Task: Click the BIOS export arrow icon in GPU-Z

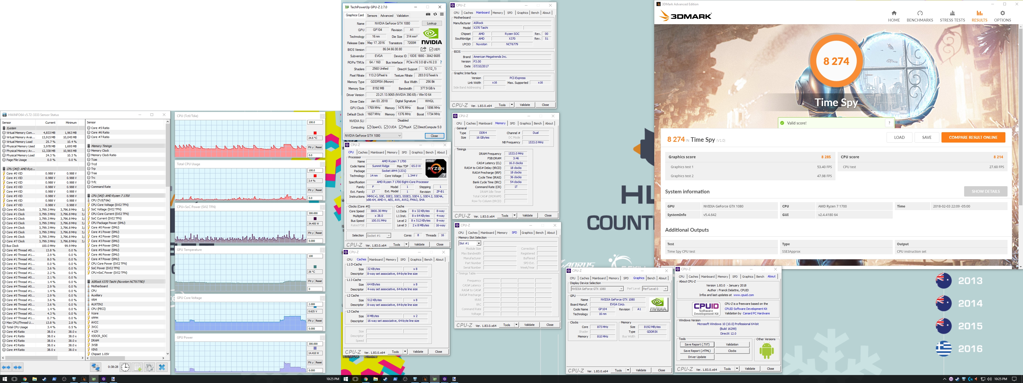Action: (x=423, y=49)
